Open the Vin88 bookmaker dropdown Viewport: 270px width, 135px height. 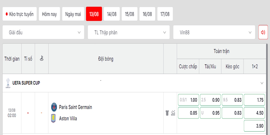pyautogui.click(x=214, y=32)
